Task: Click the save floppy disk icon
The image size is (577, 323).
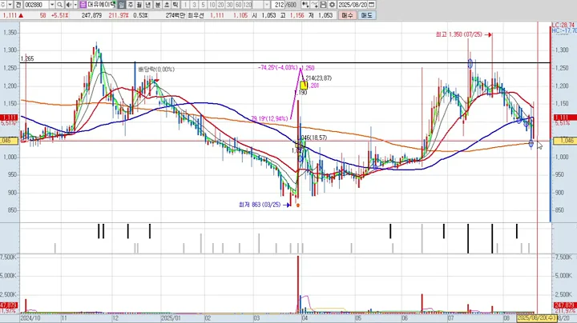Action: click(323, 5)
